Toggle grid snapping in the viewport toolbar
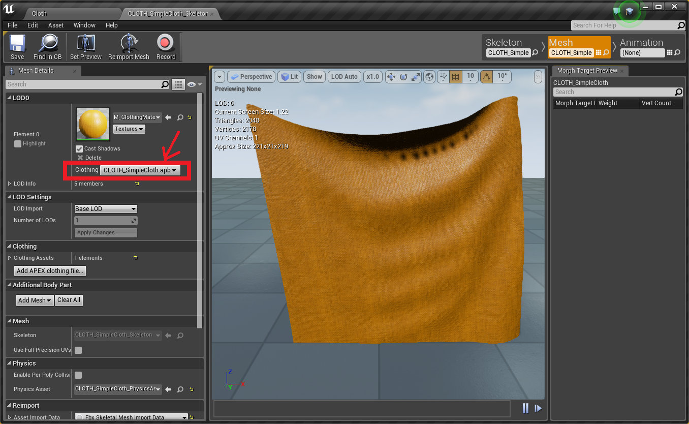This screenshot has height=424, width=689. (455, 77)
